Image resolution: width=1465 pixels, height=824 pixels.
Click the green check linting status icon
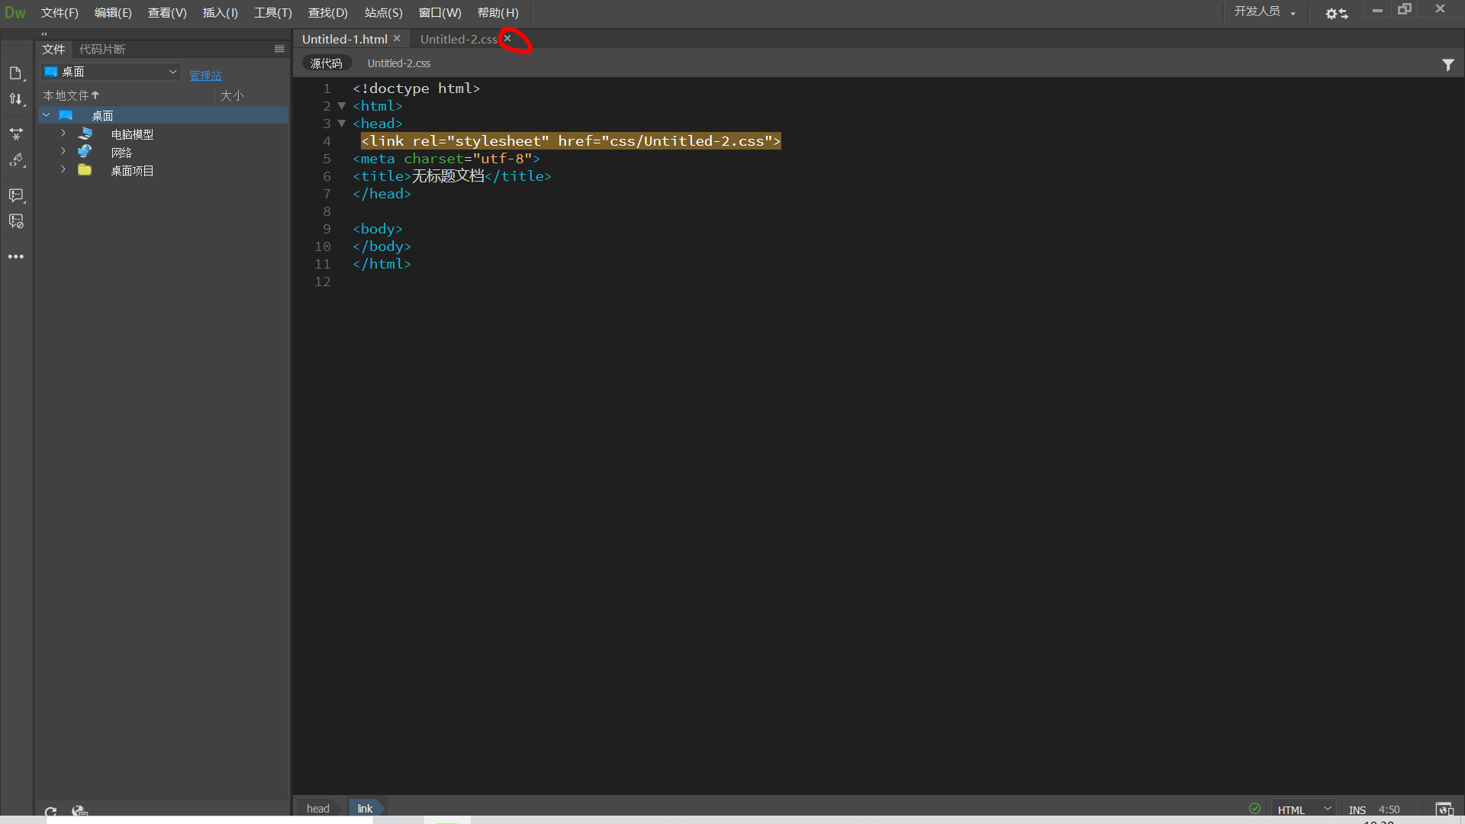coord(1254,809)
